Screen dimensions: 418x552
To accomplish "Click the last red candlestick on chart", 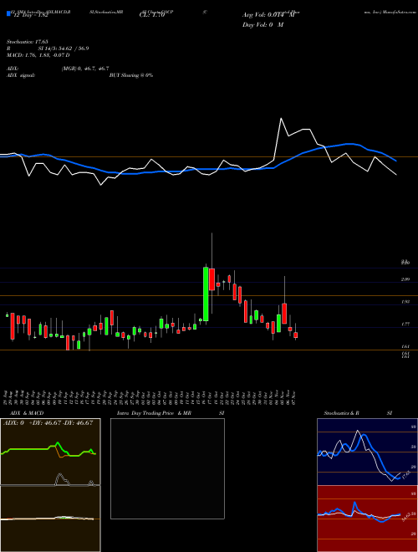I will pyautogui.click(x=296, y=335).
